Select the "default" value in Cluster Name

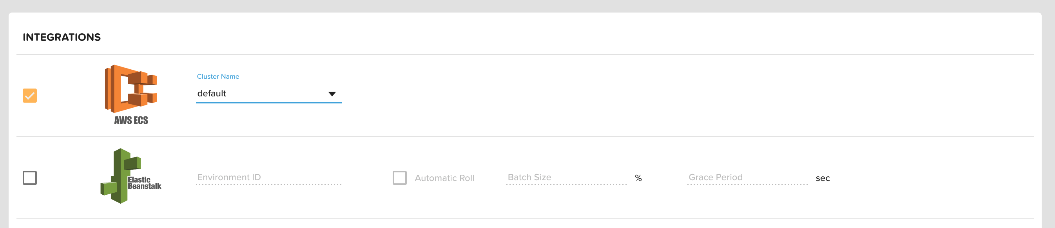click(212, 93)
